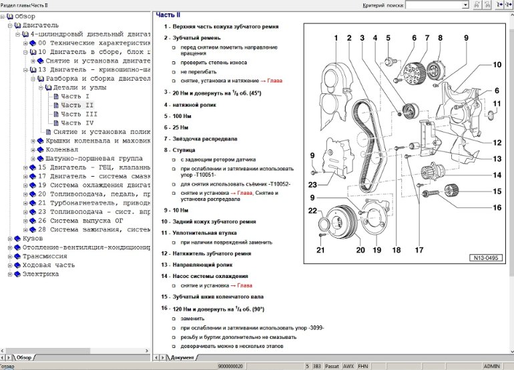Click the book icon of 26 Система выпуска ОГ
This screenshot has width=514, height=370.
[33, 221]
